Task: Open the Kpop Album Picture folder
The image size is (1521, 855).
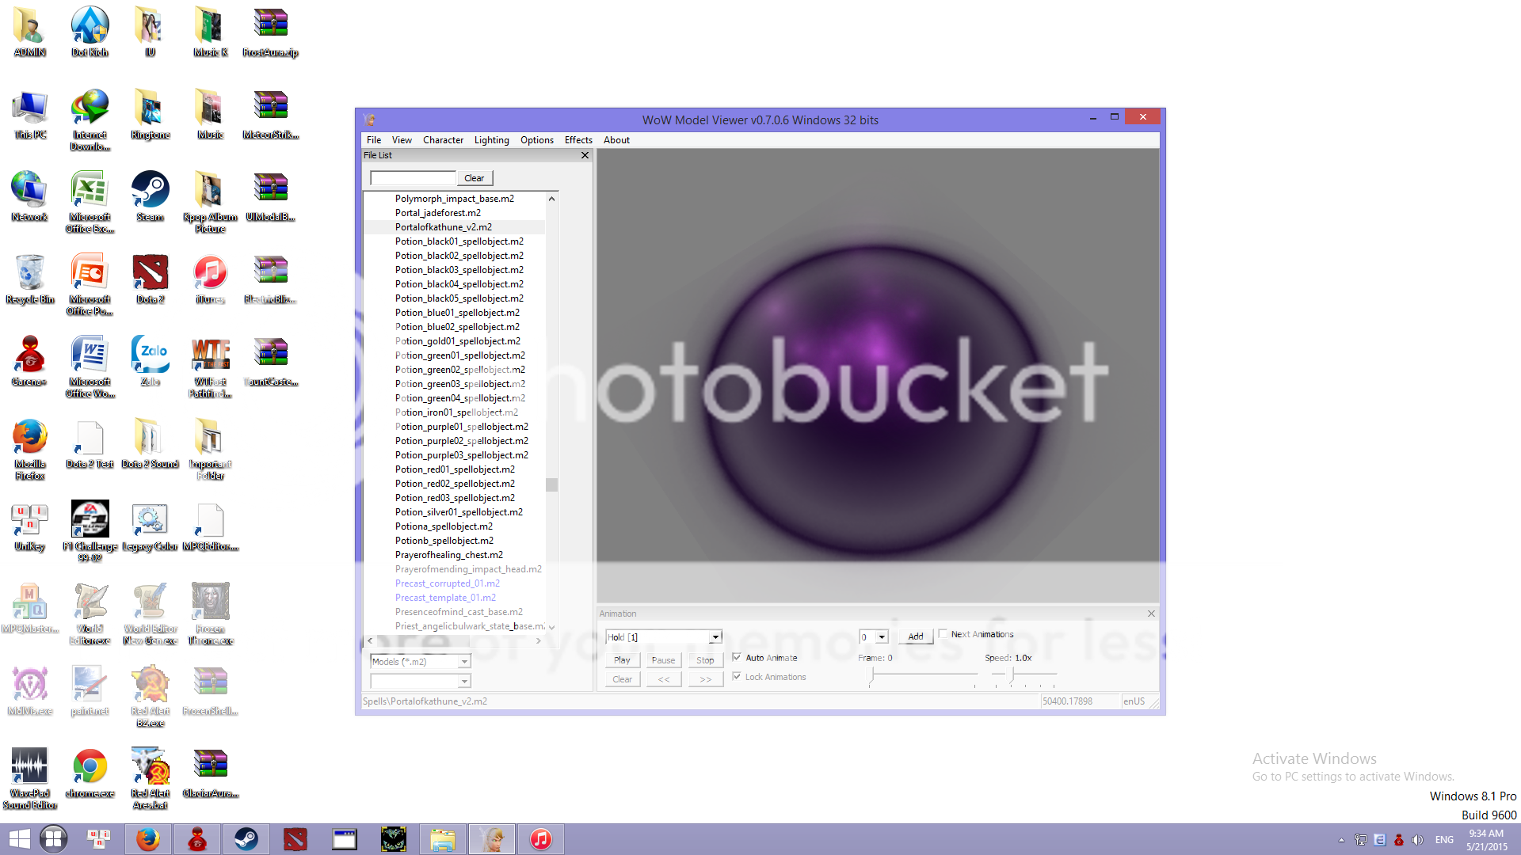Action: pyautogui.click(x=210, y=203)
